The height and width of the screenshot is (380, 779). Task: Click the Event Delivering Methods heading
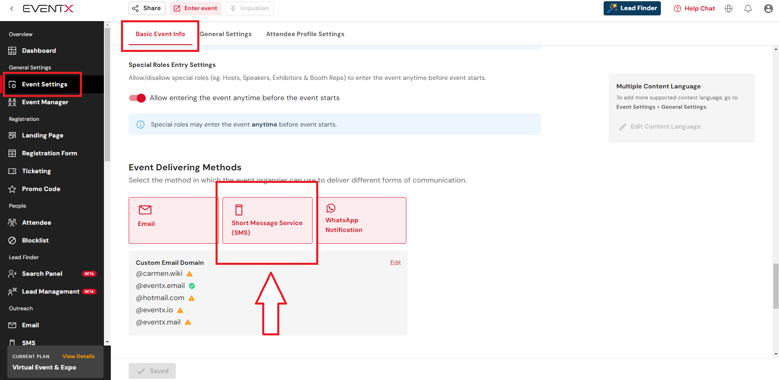coord(185,167)
